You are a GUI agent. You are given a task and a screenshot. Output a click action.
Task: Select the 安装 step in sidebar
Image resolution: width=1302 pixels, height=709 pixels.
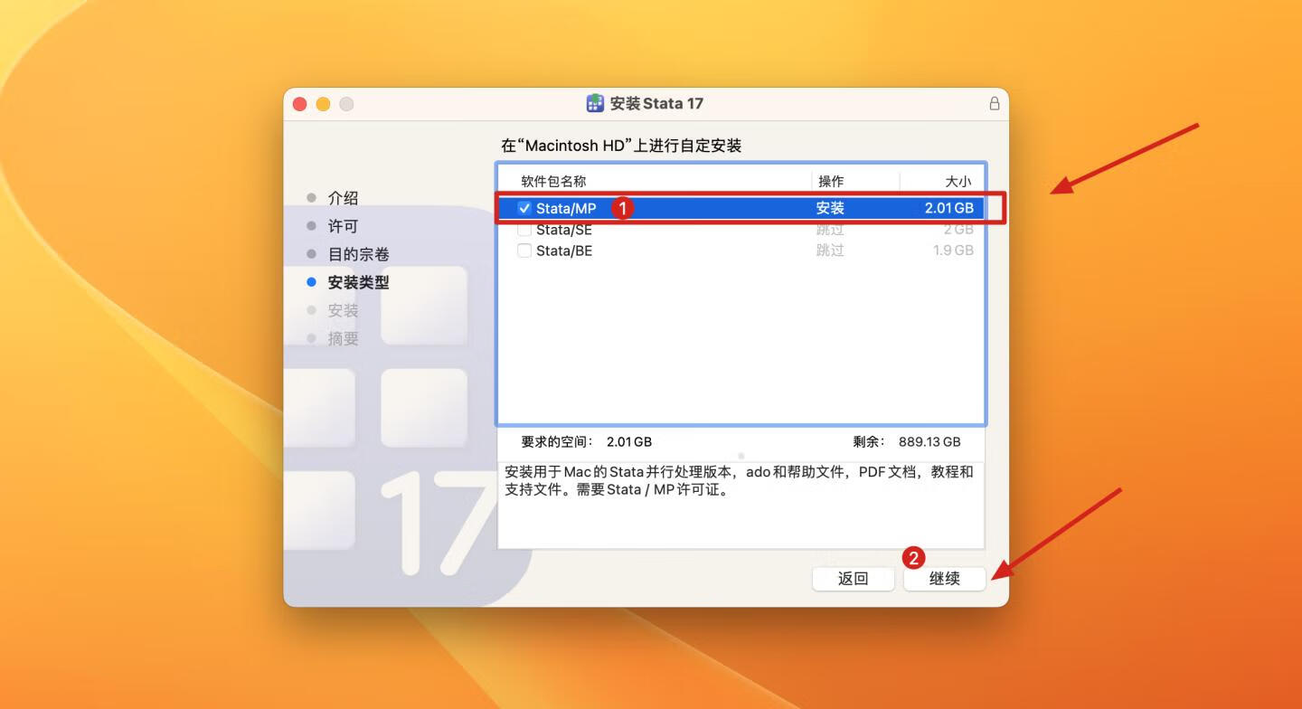pyautogui.click(x=343, y=310)
